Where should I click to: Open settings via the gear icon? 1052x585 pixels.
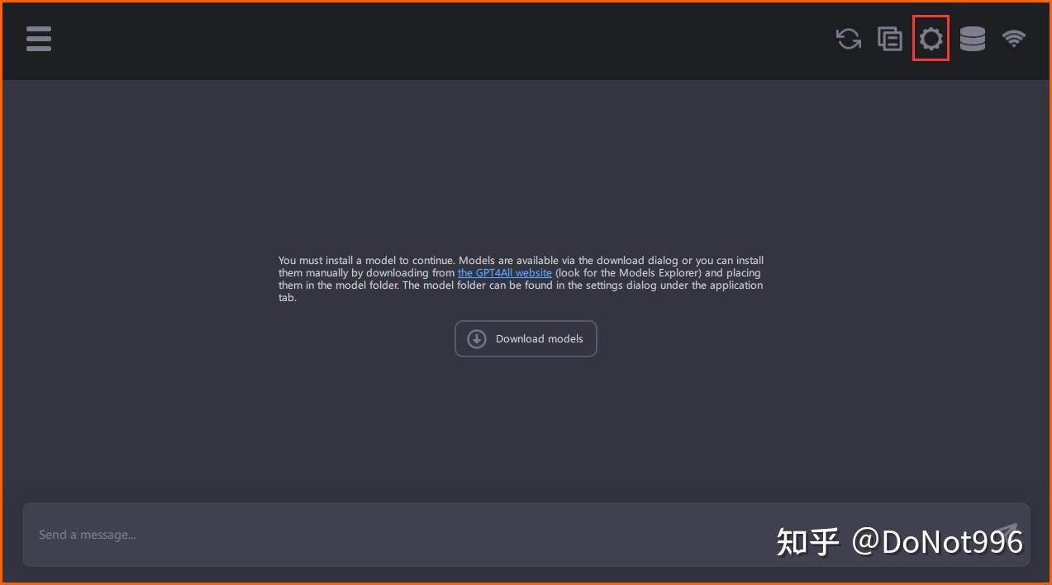[931, 38]
